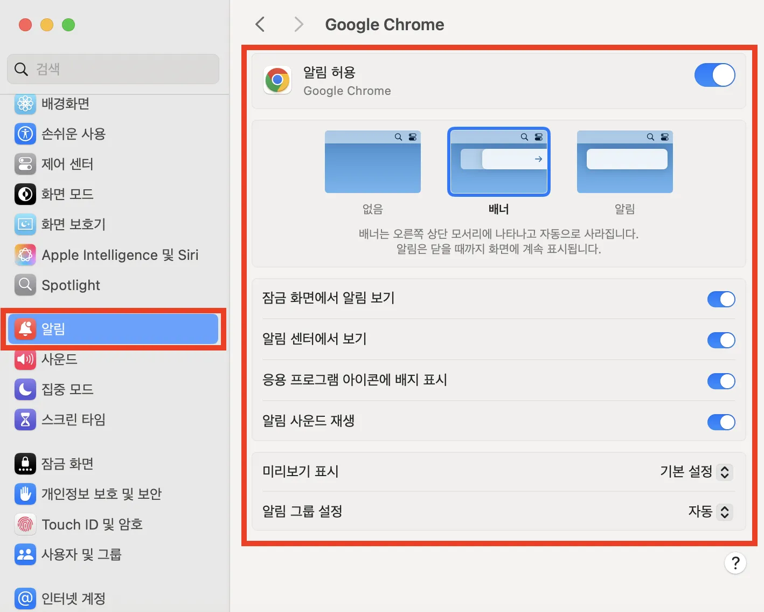Image resolution: width=764 pixels, height=612 pixels.
Task: Click the 개인정보 보호 및 보안 hand icon
Action: coord(25,494)
